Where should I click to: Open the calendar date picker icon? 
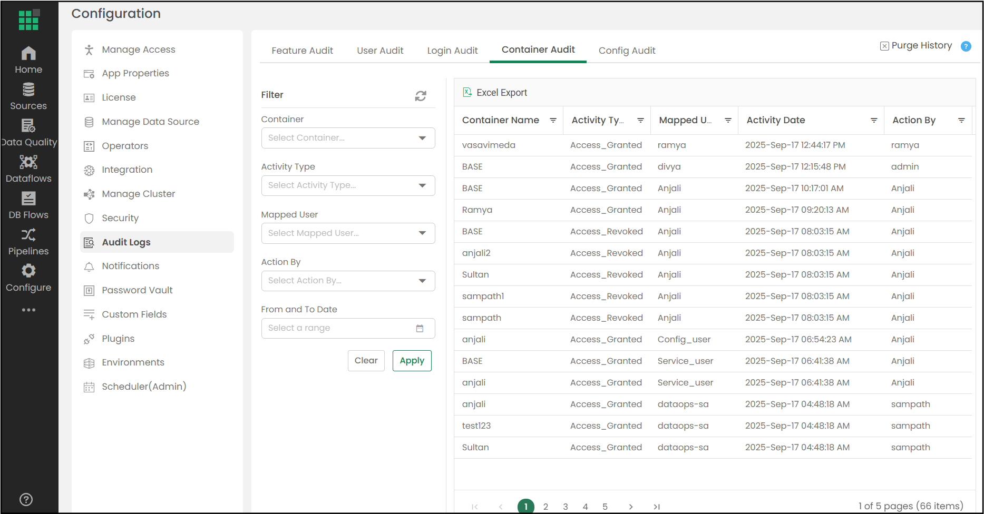(420, 328)
